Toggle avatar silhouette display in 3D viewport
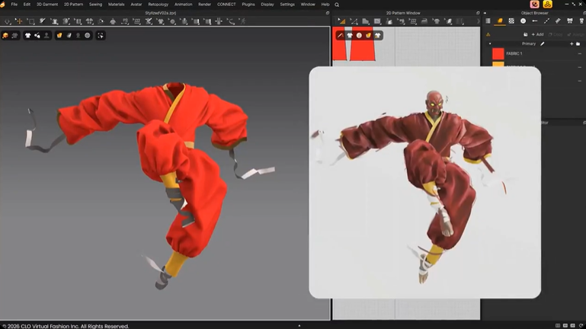 [46, 36]
